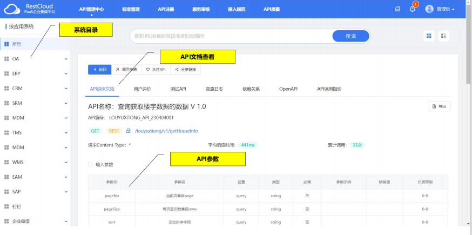
Task: Click the 关注API heart button
Action: [x=156, y=70]
